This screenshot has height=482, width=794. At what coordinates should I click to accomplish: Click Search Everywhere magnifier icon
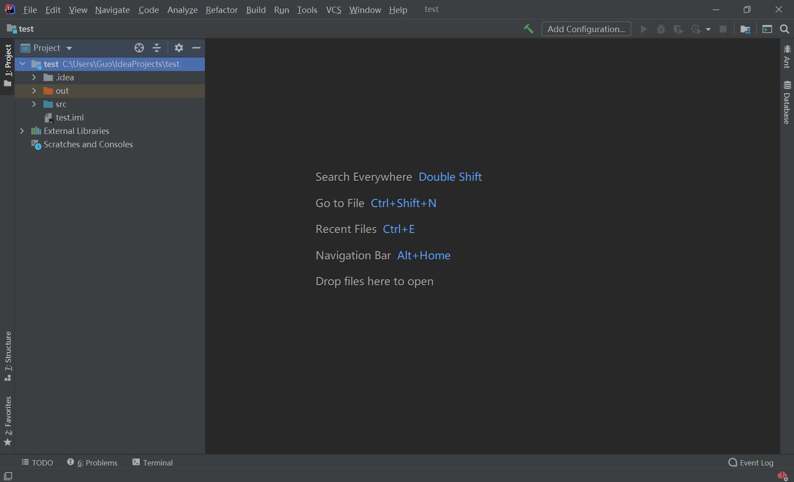point(784,29)
